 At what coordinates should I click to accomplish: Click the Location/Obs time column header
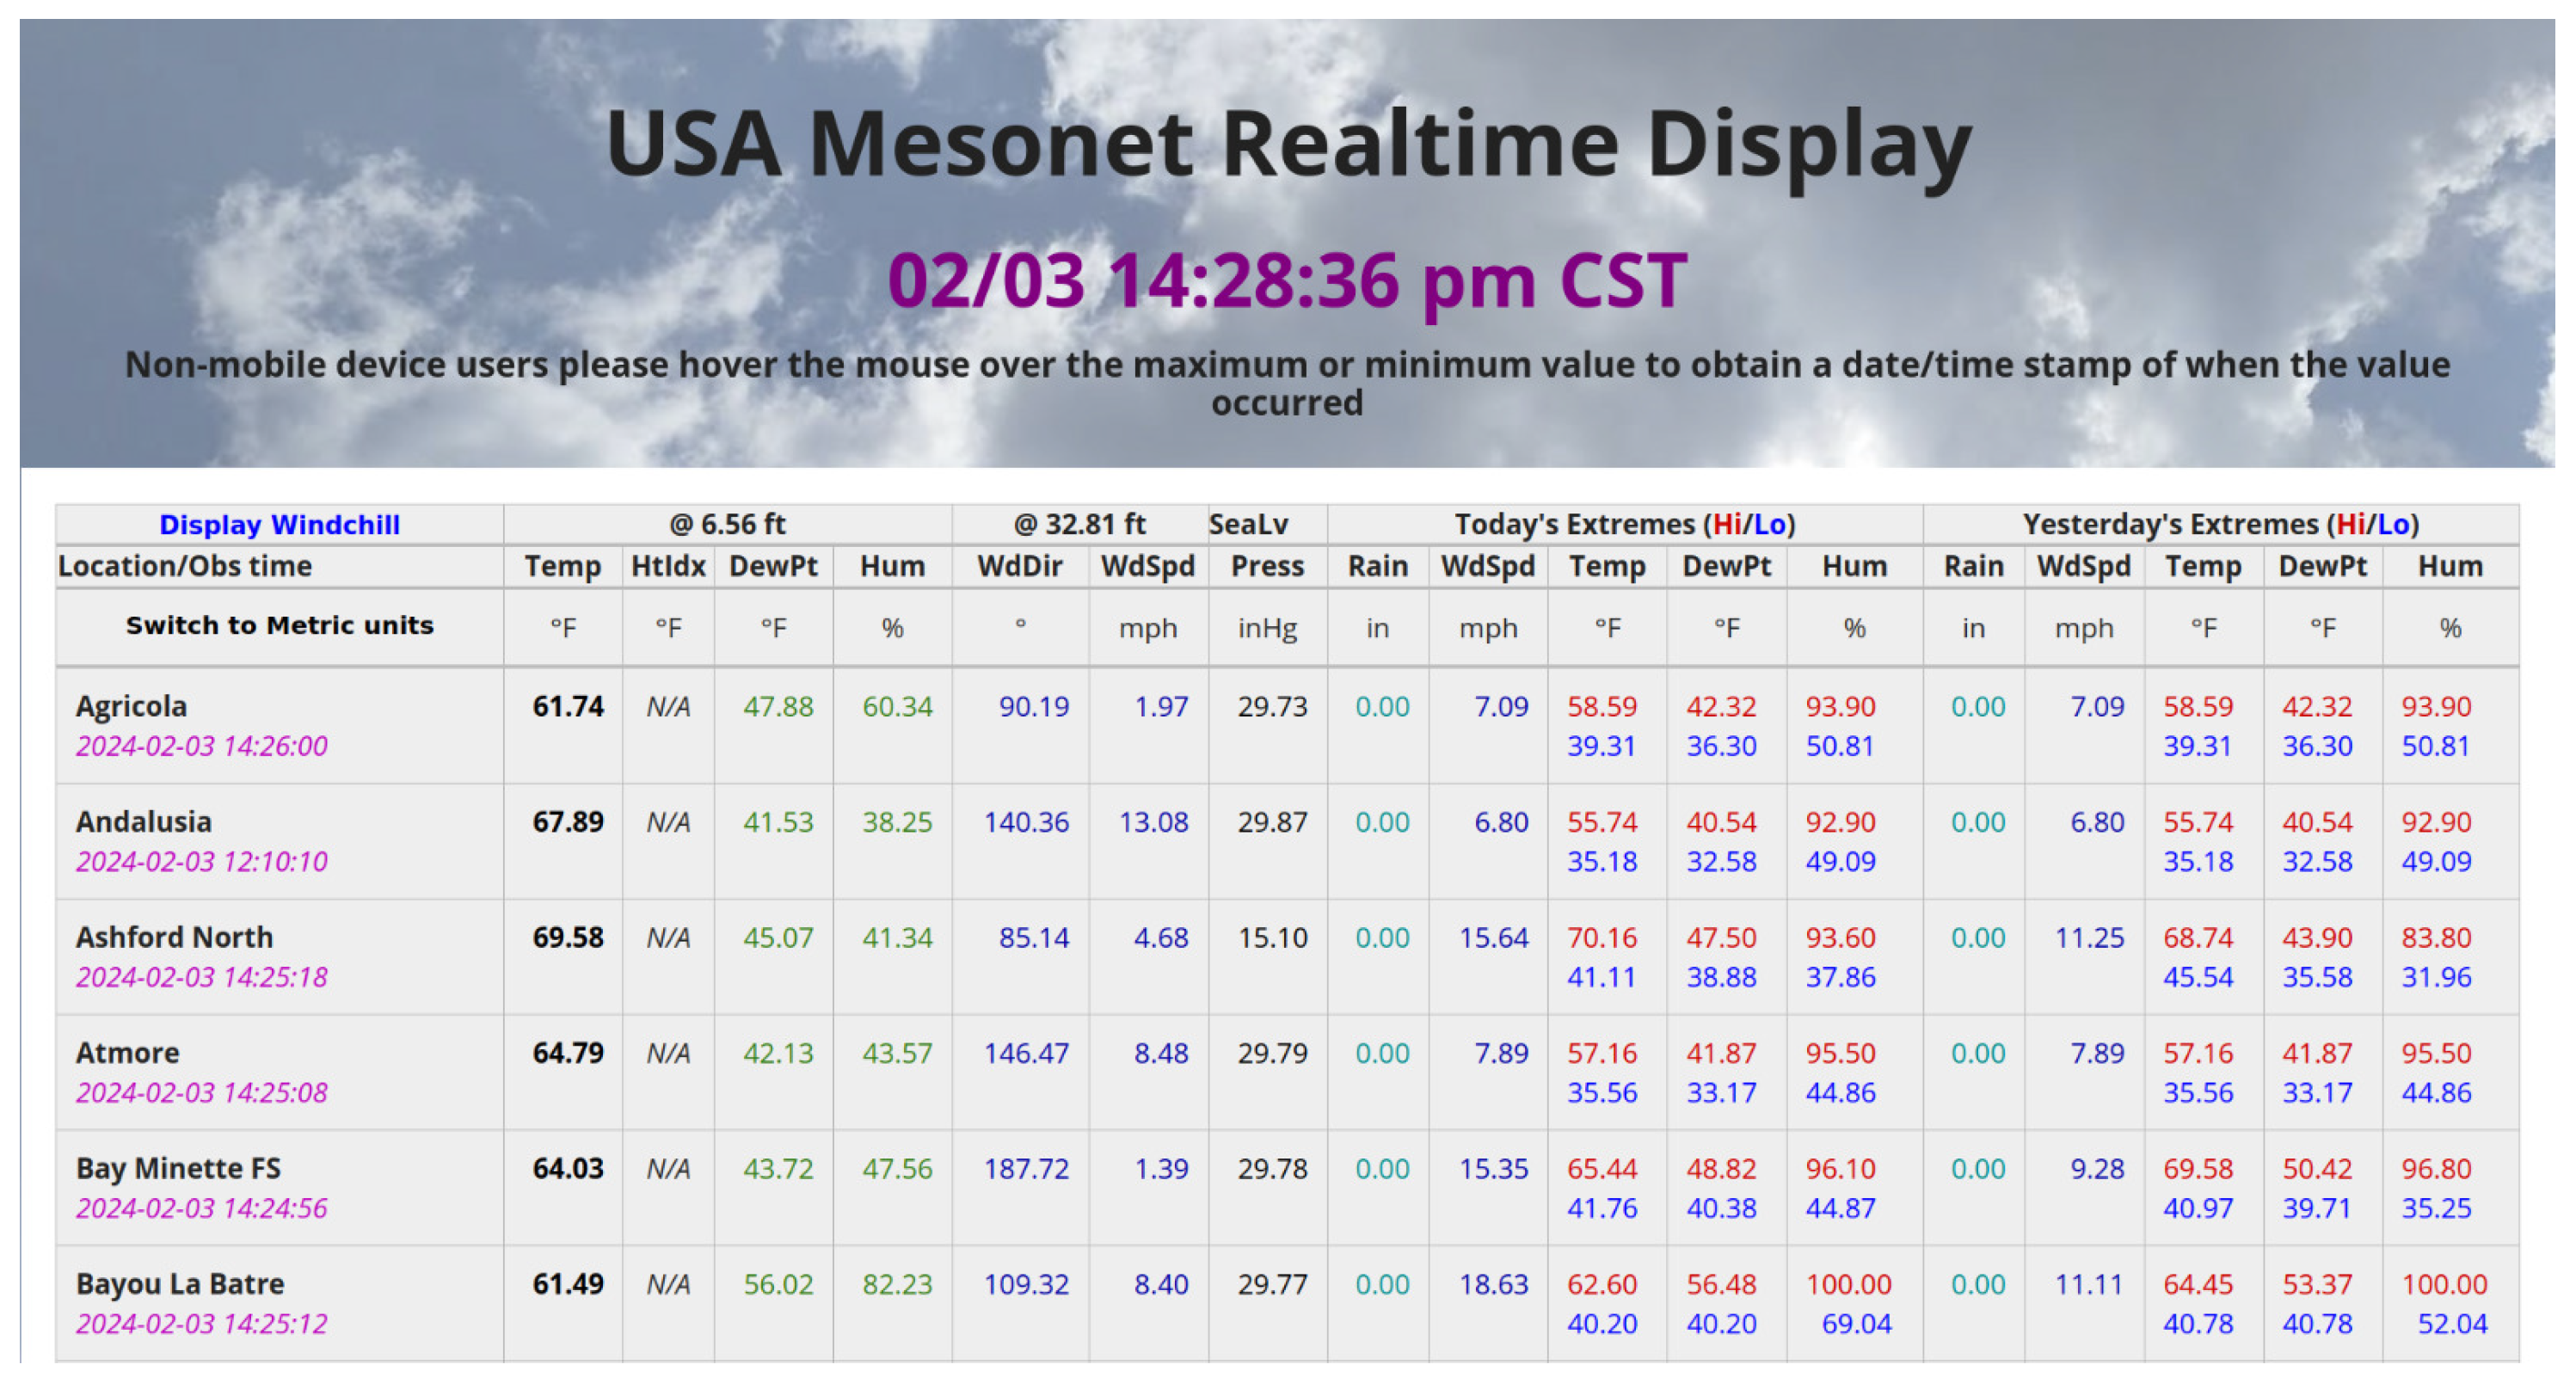(x=185, y=566)
